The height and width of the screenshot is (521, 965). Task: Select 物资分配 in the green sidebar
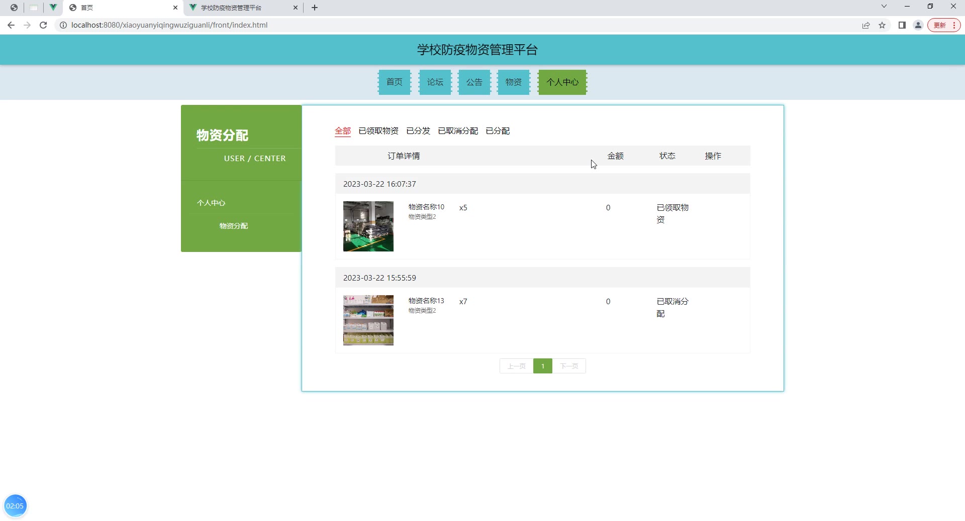coord(234,226)
